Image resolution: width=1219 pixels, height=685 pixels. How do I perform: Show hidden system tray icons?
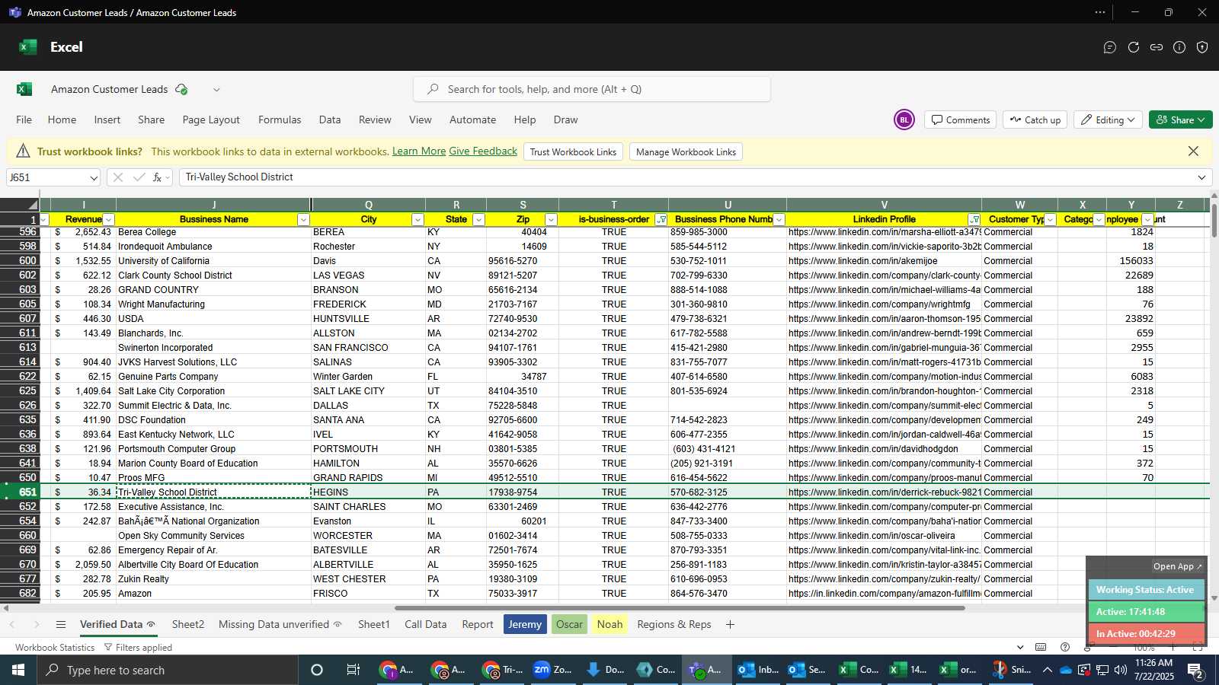(1047, 671)
